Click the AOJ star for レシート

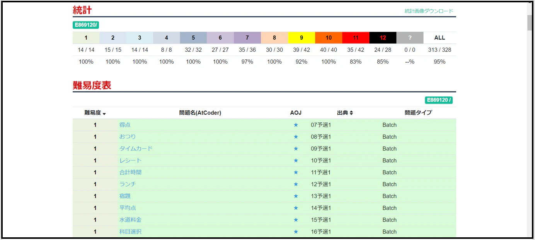[296, 161]
